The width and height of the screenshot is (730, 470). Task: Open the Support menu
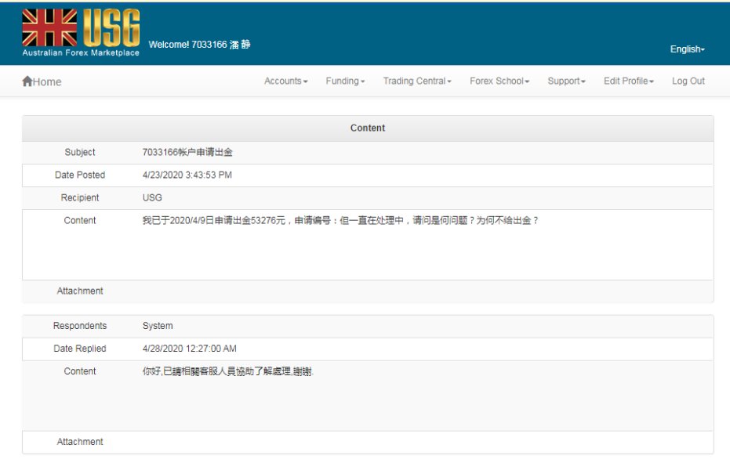point(566,81)
